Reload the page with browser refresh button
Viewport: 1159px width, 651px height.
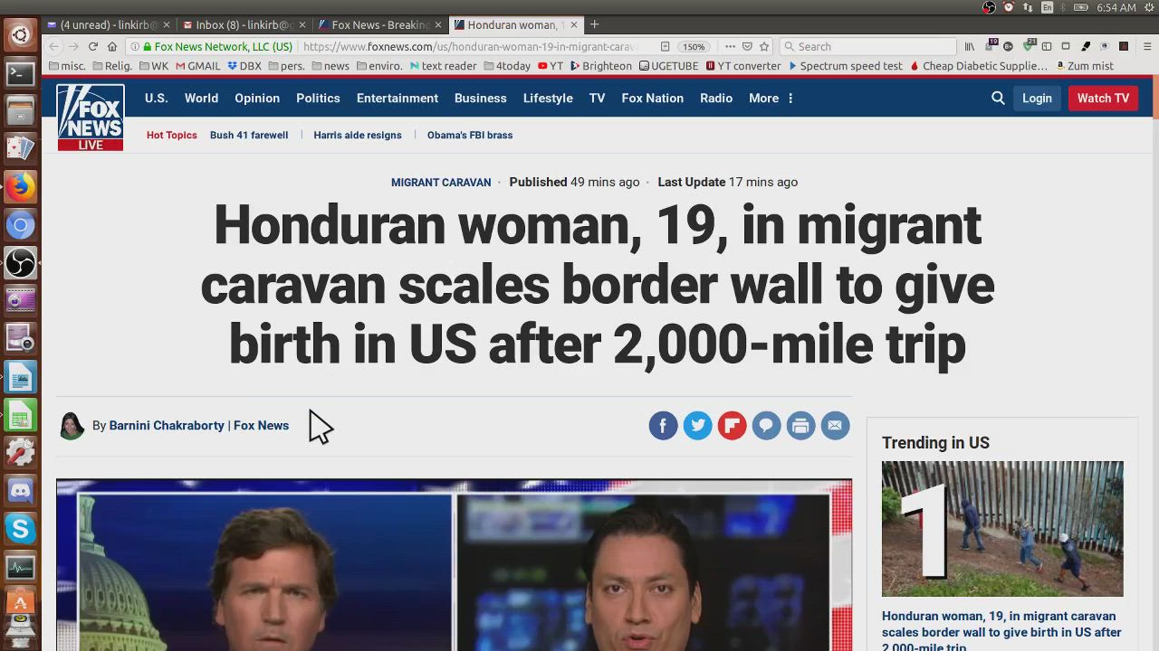(92, 46)
